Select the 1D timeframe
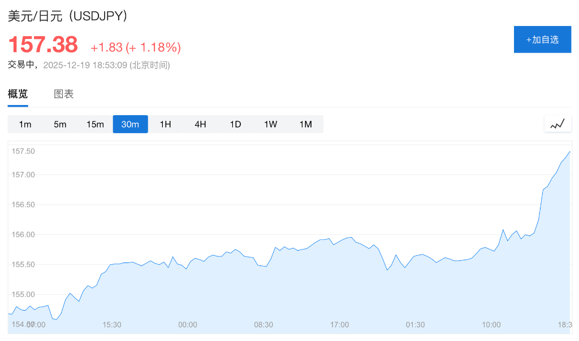 tap(235, 124)
